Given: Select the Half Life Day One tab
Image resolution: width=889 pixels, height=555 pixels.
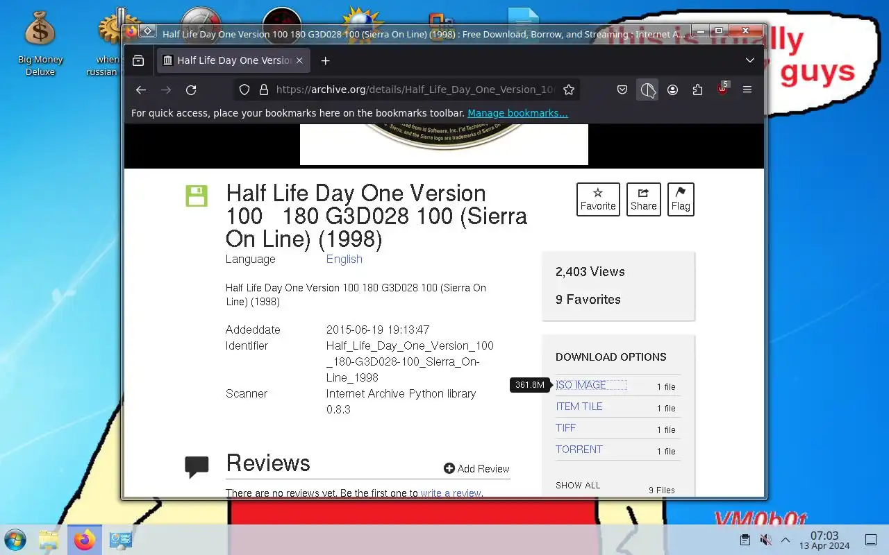Looking at the screenshot, I should tap(233, 60).
